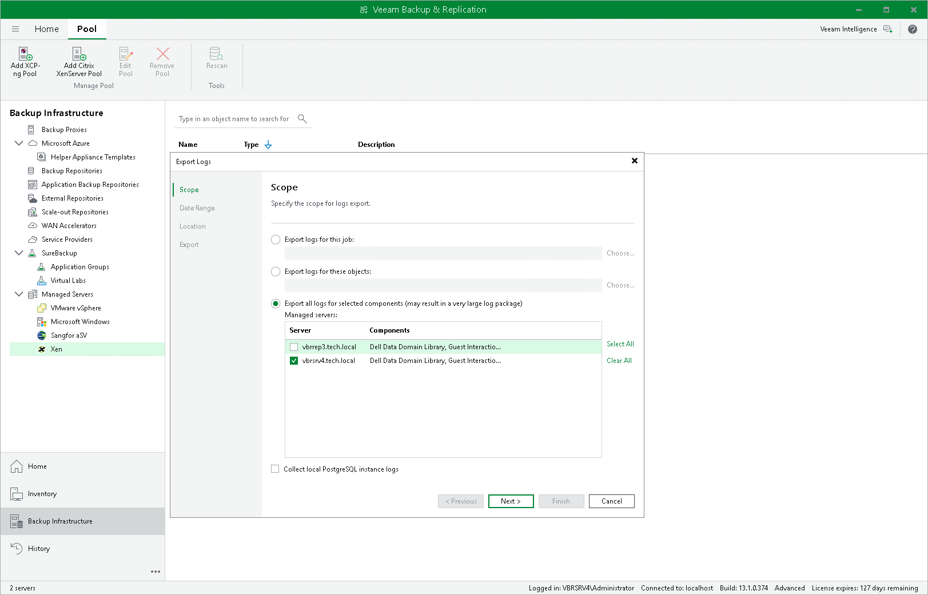Enable Collect local PostgreSQL instance logs
This screenshot has height=595, width=928.
tap(275, 469)
